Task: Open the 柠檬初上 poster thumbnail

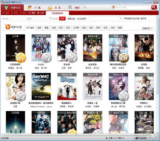Action: click(x=144, y=86)
